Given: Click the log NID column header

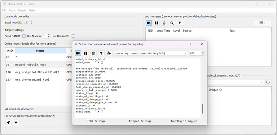Looking at the screenshot, I should point(150,31).
